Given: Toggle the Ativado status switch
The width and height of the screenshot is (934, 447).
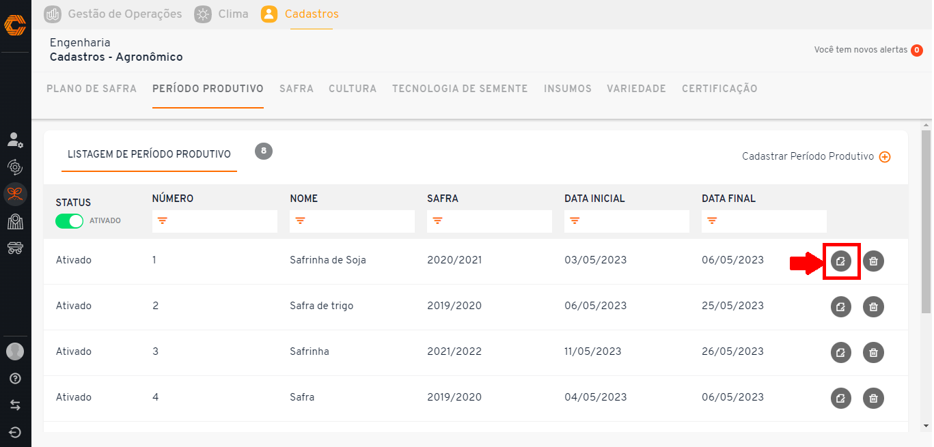Looking at the screenshot, I should 69,221.
